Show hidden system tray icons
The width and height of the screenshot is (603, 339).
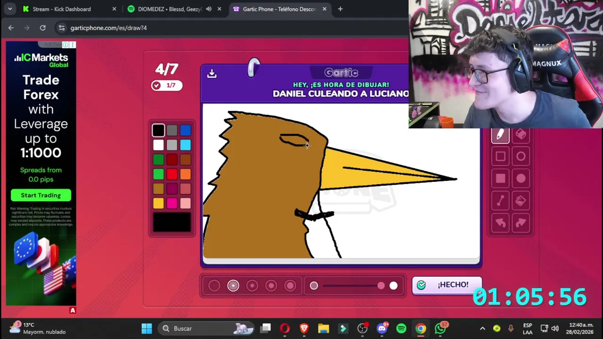point(482,328)
